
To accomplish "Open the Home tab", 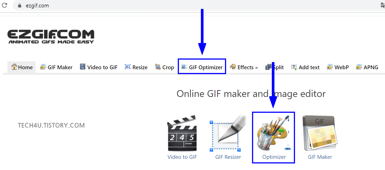I will point(22,67).
